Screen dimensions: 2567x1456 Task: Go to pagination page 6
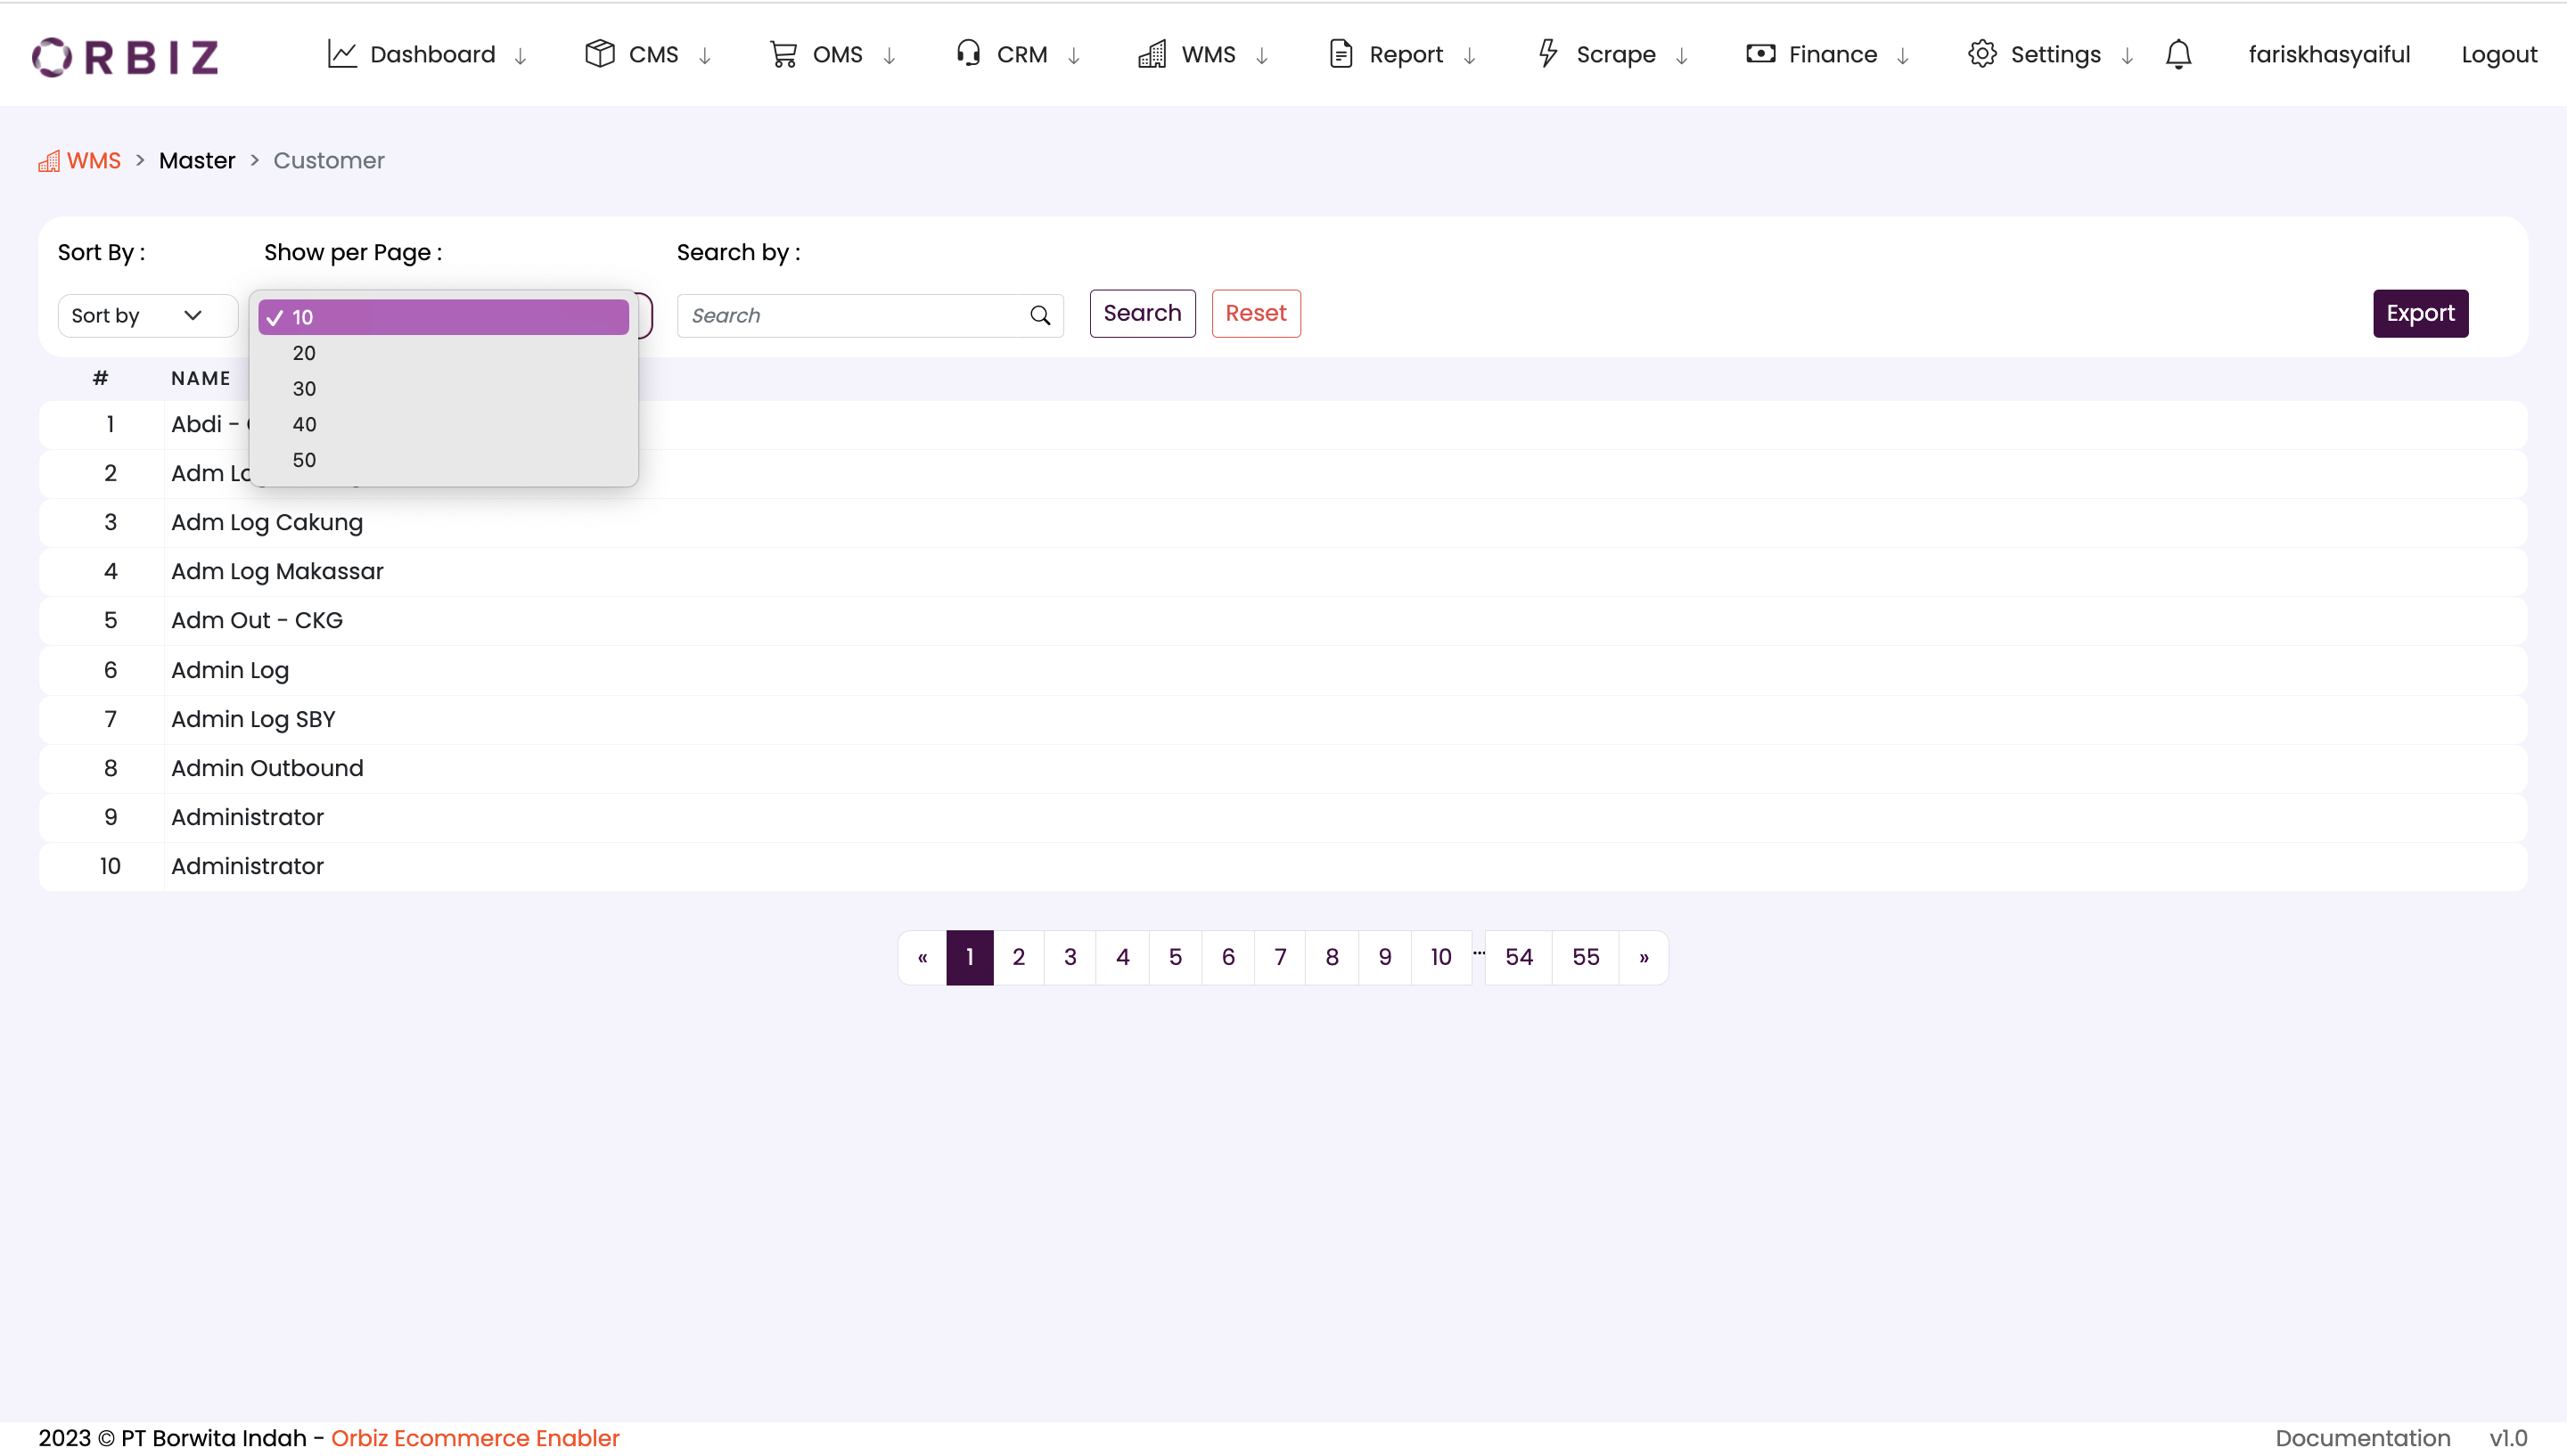(1228, 958)
